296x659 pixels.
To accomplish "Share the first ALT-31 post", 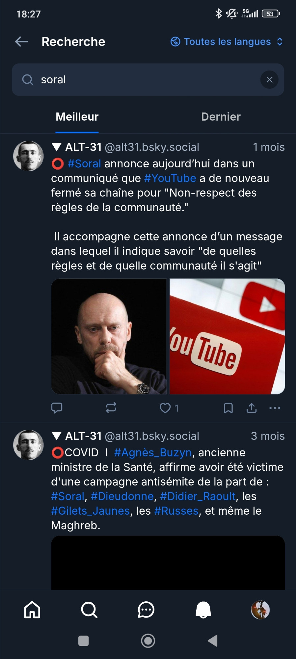I will [252, 408].
